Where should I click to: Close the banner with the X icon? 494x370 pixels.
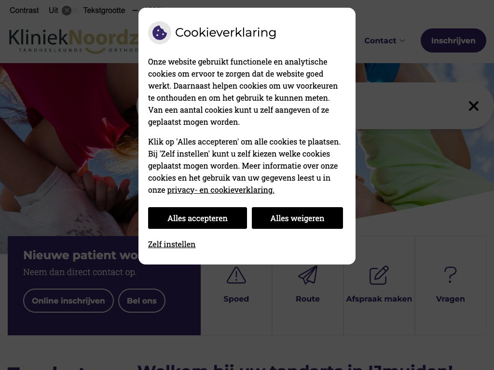point(474,106)
